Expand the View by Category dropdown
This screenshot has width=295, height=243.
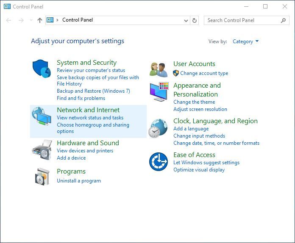point(245,41)
